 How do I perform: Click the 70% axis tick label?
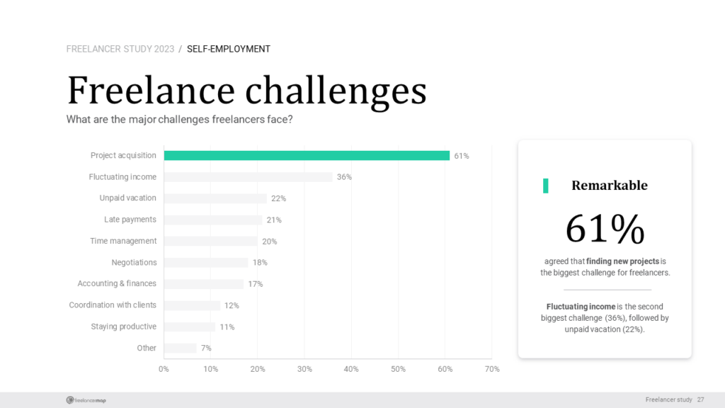coord(492,369)
